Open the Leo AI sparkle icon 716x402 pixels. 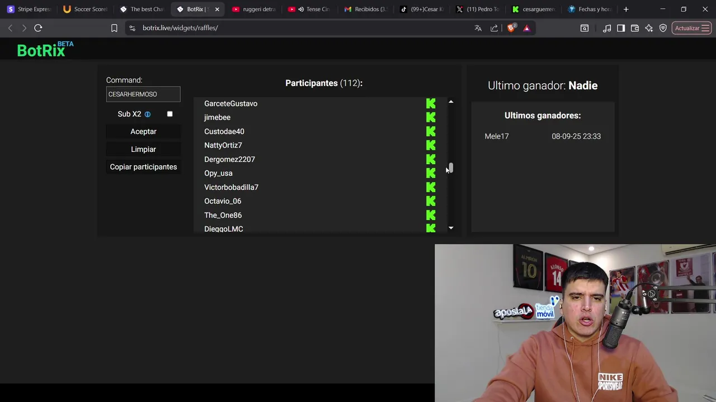click(649, 28)
